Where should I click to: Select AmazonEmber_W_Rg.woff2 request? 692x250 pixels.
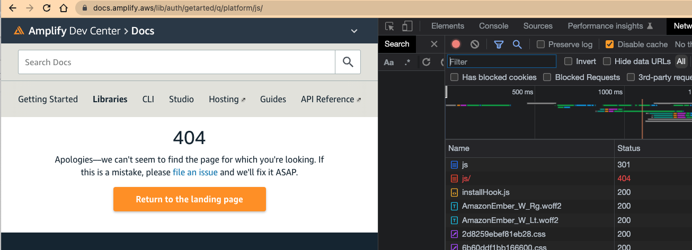coord(569,206)
